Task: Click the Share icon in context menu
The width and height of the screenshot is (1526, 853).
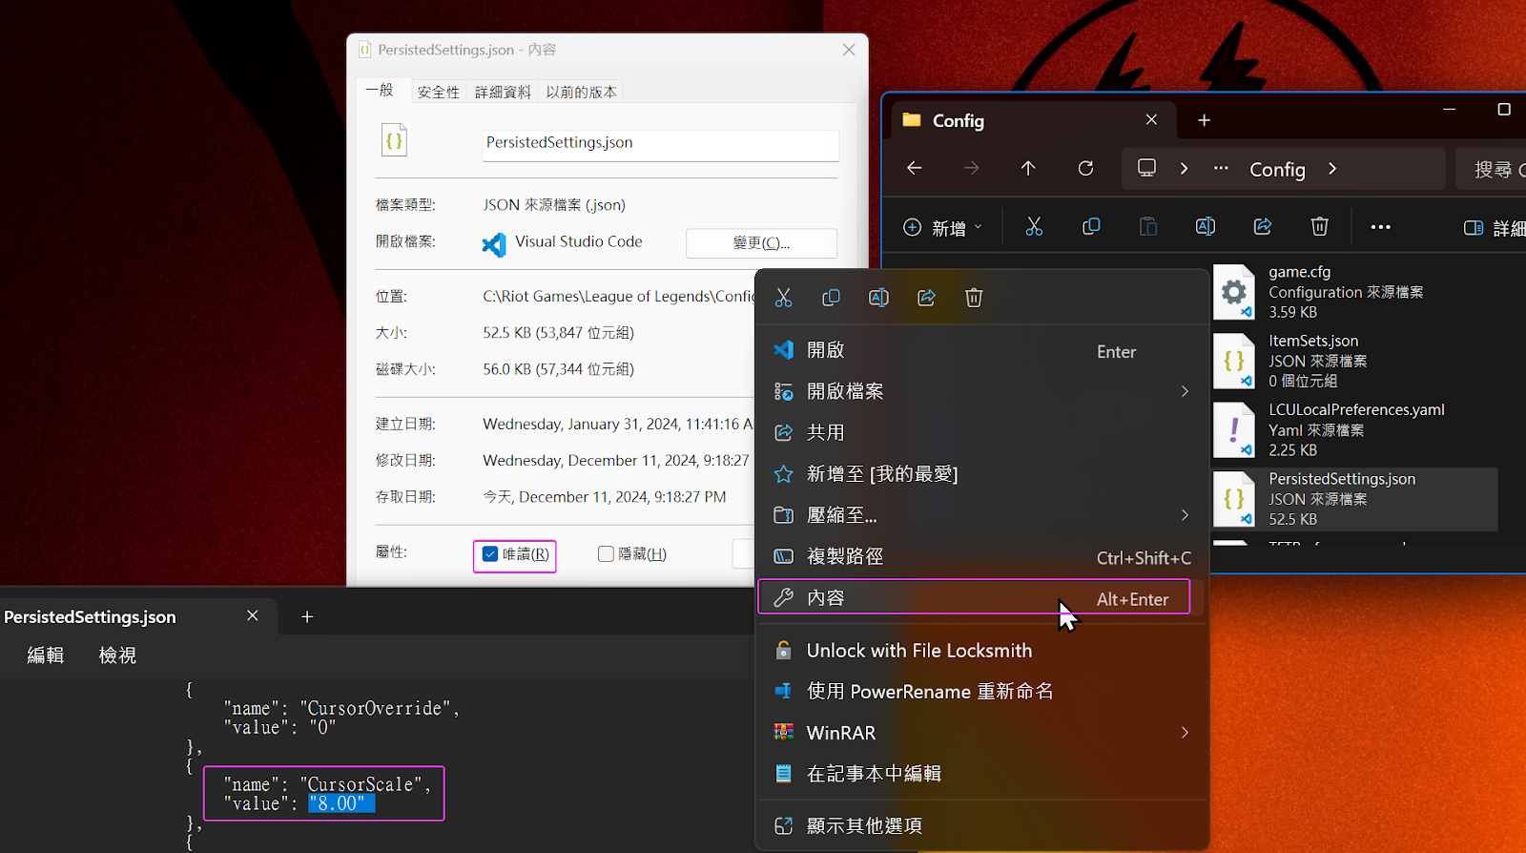Action: click(x=926, y=298)
